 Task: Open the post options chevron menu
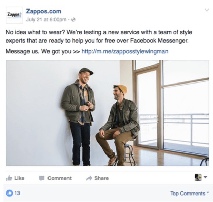click(x=207, y=10)
